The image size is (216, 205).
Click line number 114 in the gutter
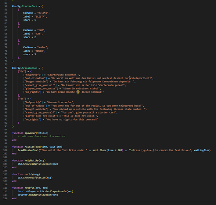5,198
